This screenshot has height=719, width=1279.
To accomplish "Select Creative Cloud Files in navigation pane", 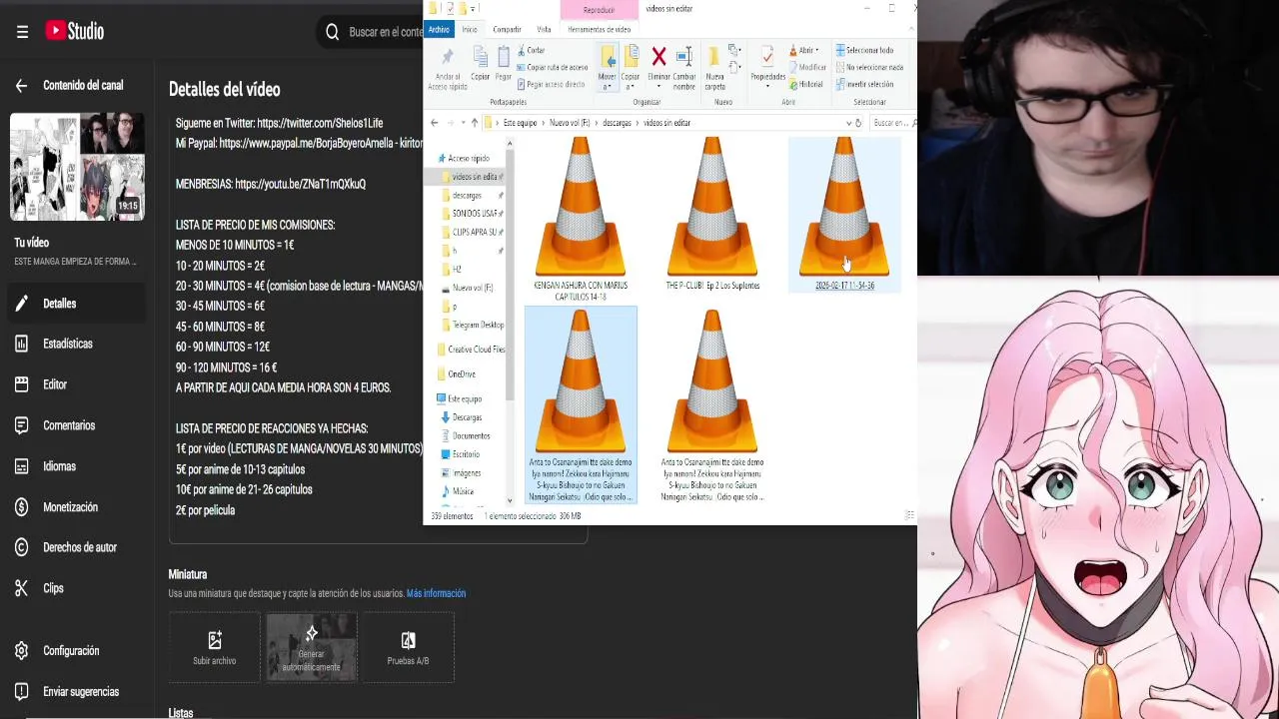I will [471, 350].
